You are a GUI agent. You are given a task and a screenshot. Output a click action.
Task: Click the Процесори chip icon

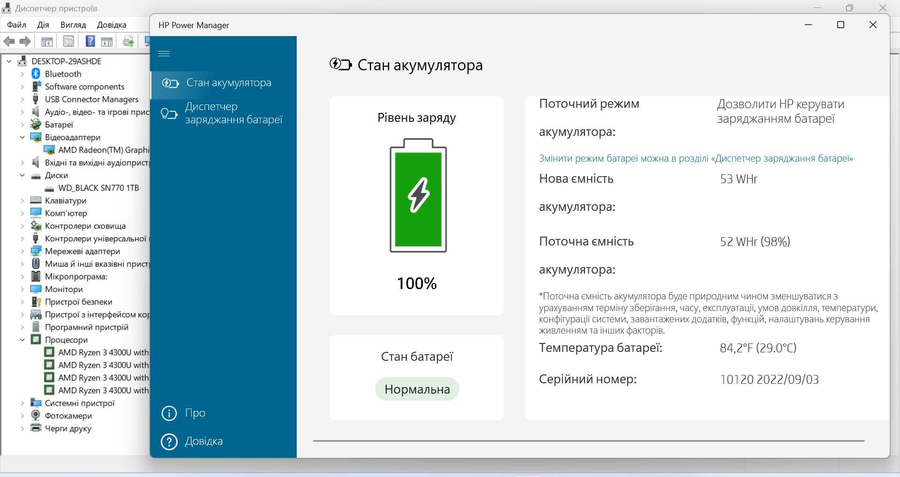point(36,339)
